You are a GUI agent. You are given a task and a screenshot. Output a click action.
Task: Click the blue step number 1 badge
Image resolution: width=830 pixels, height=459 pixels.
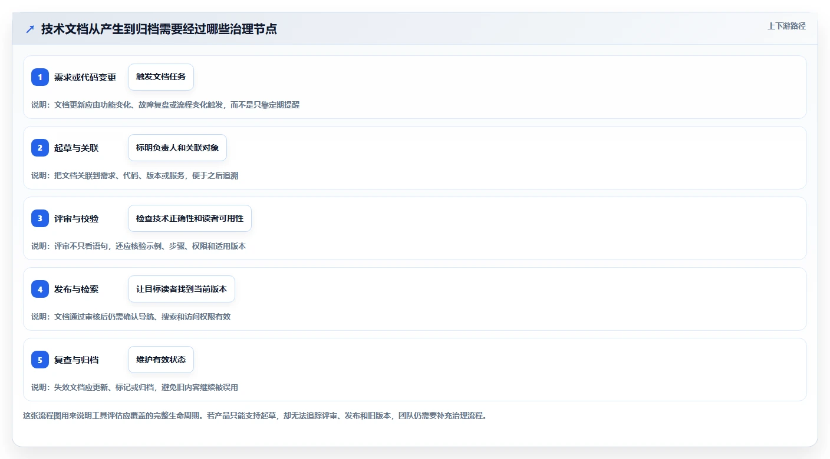[40, 77]
